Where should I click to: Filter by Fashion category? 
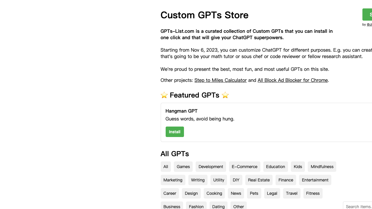[196, 206]
